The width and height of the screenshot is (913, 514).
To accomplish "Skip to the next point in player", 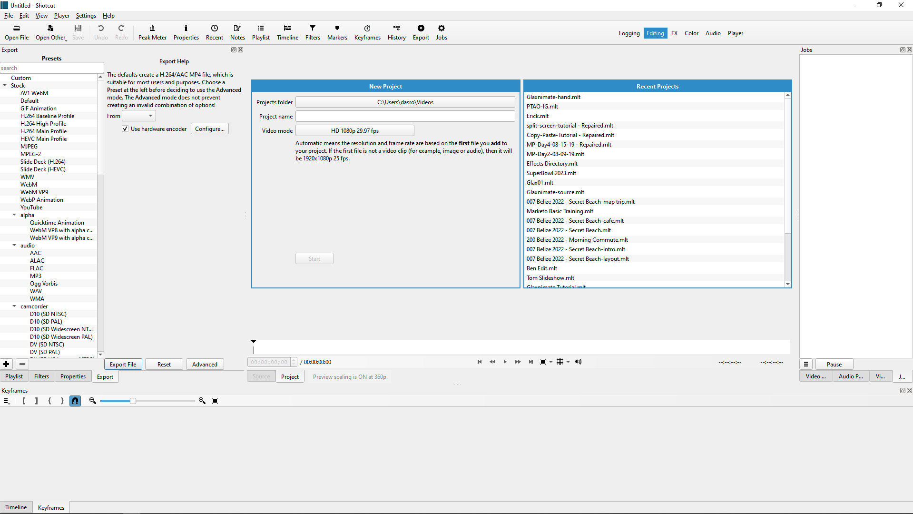I will [x=531, y=362].
